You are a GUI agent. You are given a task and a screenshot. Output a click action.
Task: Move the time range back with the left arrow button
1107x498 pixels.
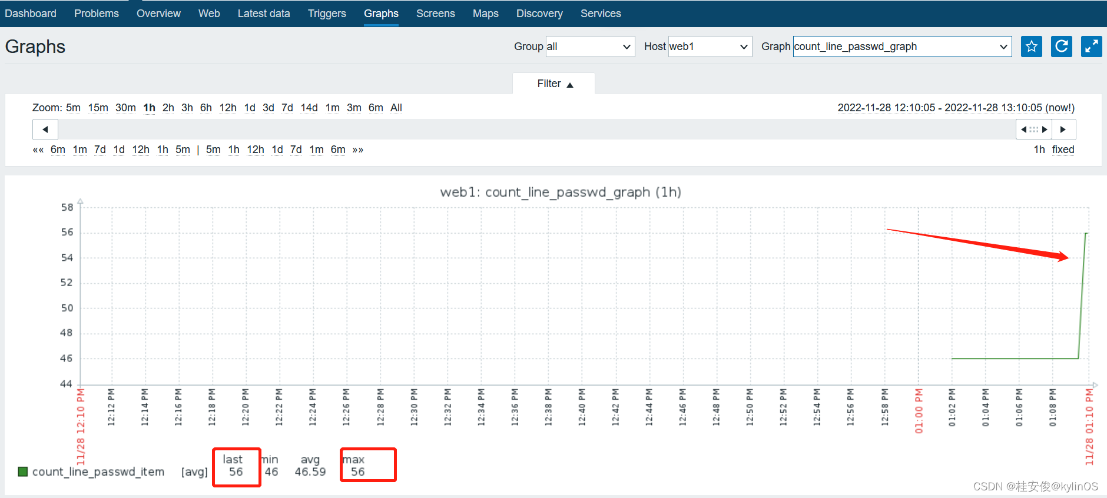[x=45, y=130]
